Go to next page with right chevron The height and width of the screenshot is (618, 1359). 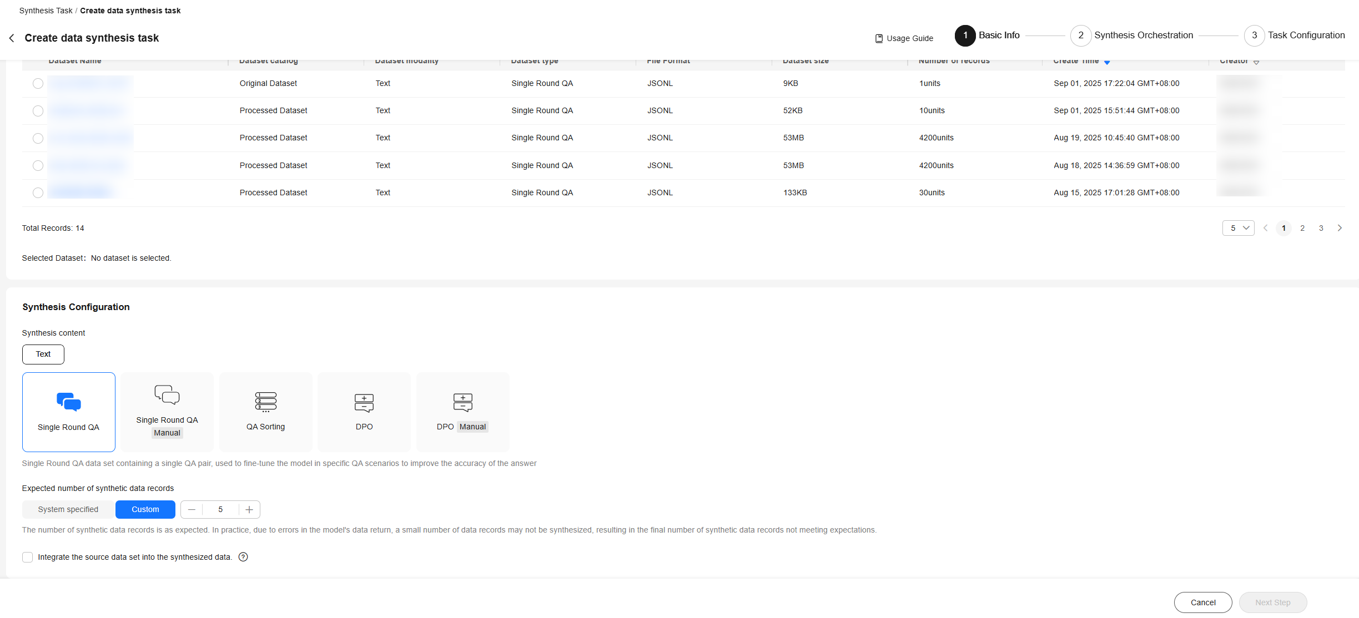(1340, 228)
